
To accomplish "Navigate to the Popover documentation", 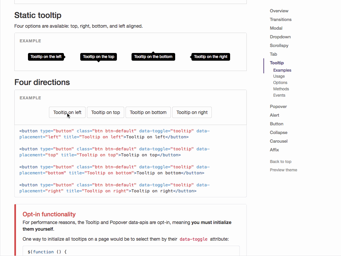I will 278,106.
